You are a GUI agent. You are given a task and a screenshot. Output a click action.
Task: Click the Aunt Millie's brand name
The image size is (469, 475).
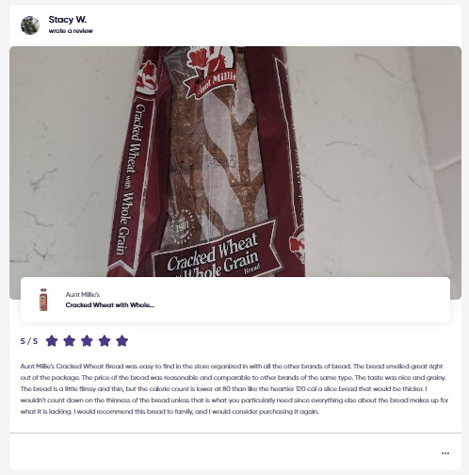point(83,294)
